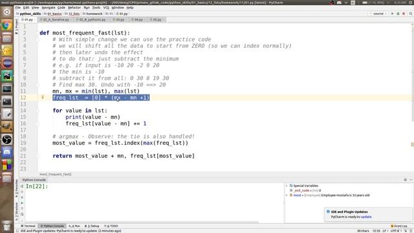This screenshot has width=414, height=233.
Task: Switch to the 05.py editor tab
Action: click(157, 19)
